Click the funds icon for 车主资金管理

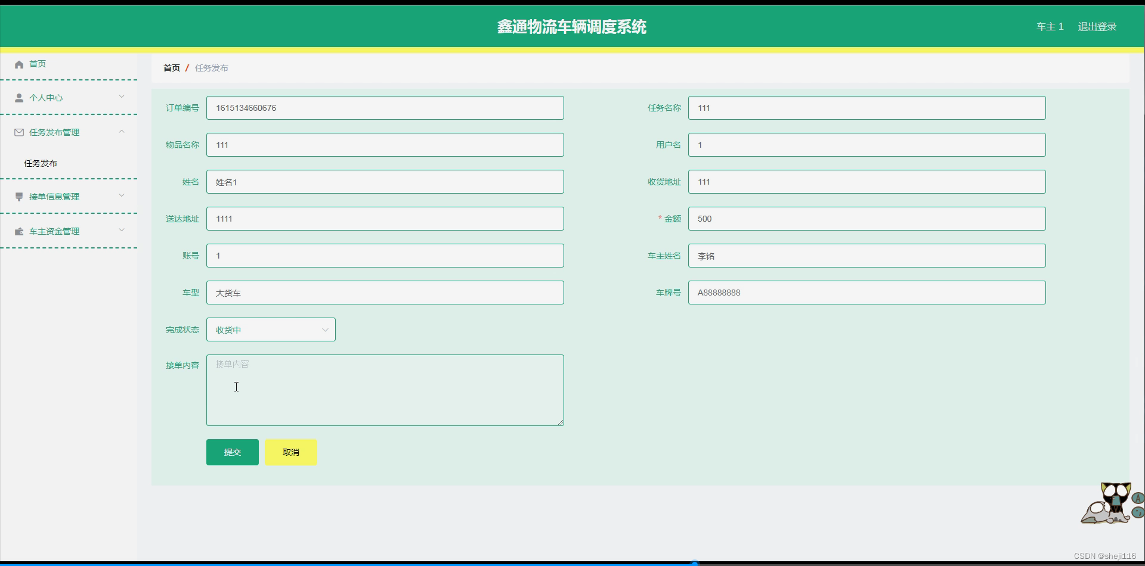18,231
